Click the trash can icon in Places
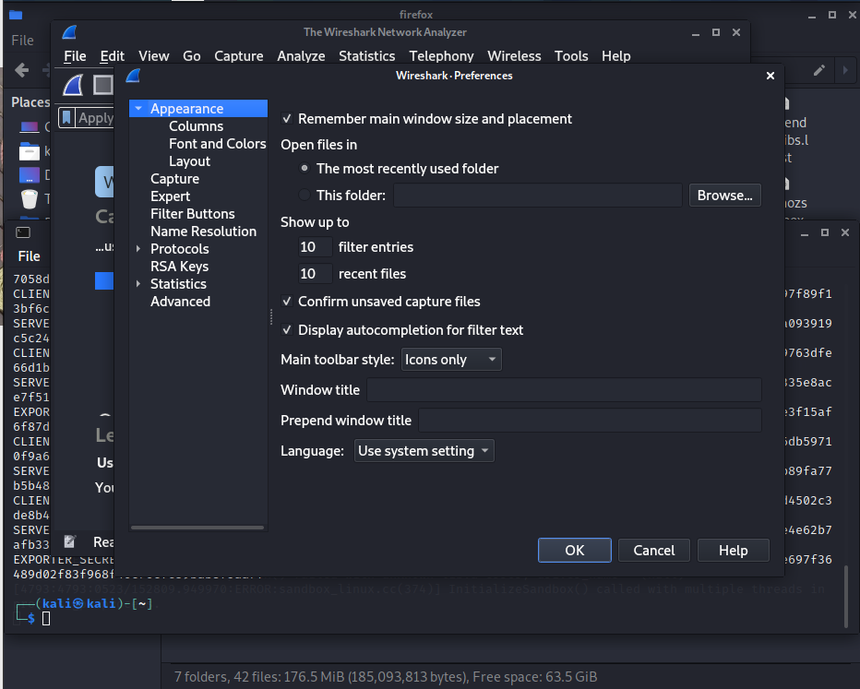Viewport: 860px width, 689px height. tap(30, 199)
